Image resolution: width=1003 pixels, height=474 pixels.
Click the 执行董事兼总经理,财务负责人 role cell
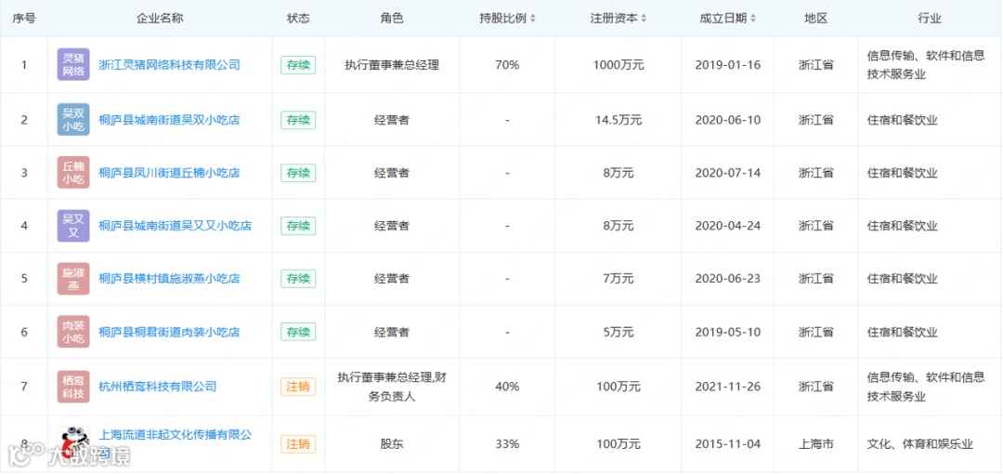[392, 387]
